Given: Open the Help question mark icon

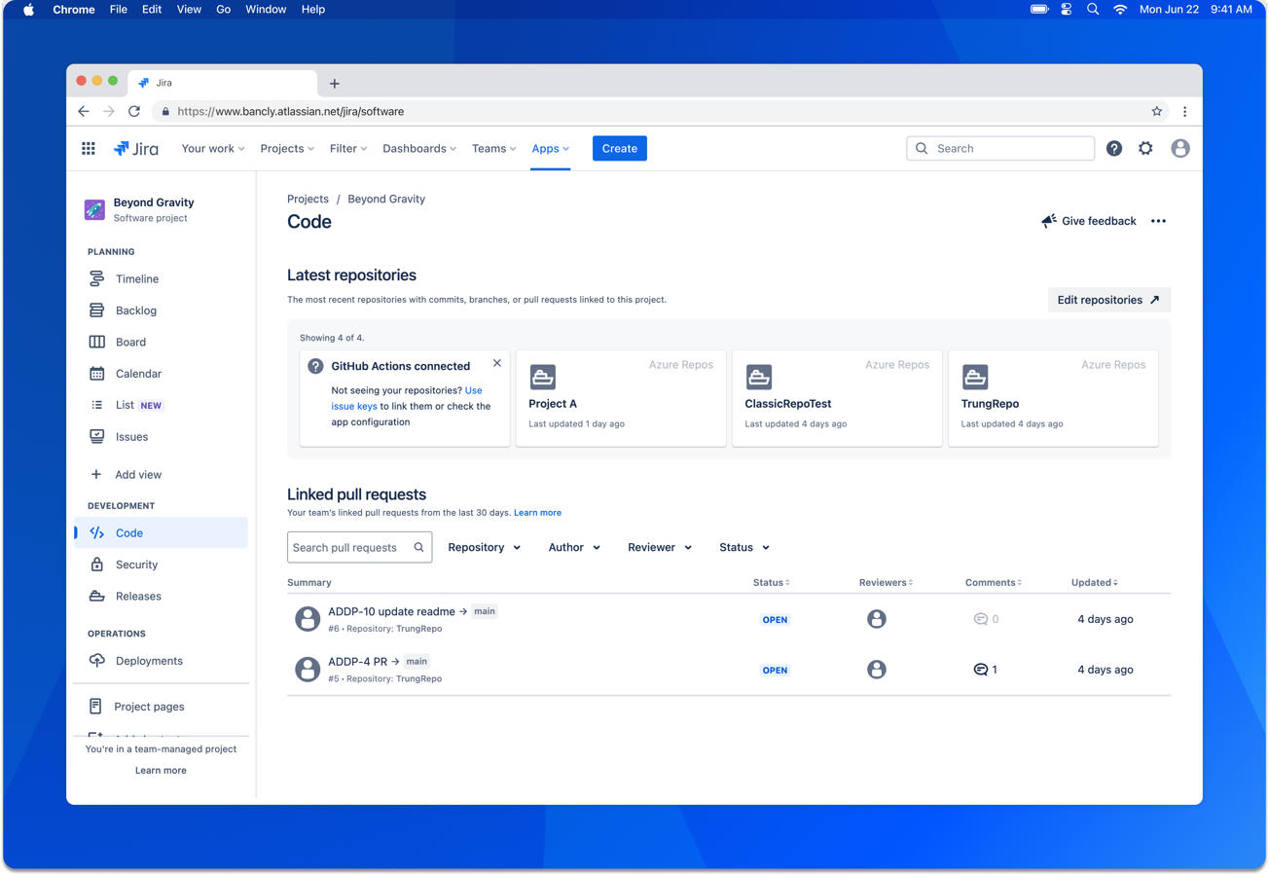Looking at the screenshot, I should [1114, 149].
